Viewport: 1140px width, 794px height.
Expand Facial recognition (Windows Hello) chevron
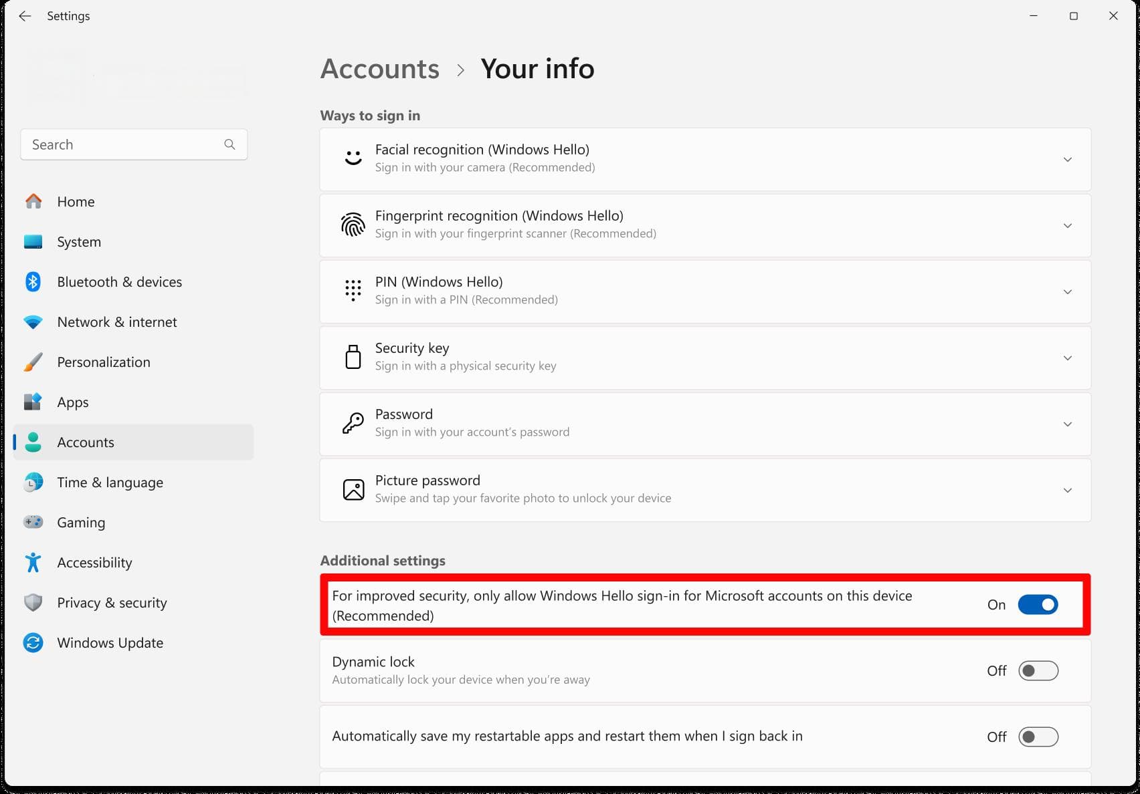[1068, 159]
